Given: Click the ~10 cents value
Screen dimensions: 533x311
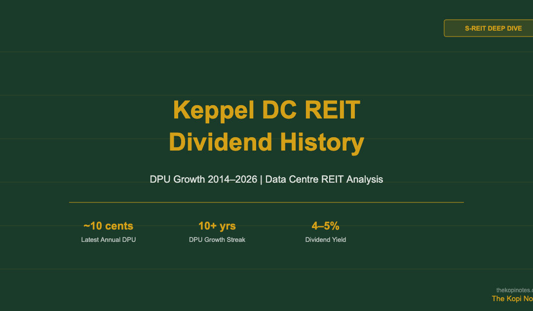Looking at the screenshot, I should tap(109, 226).
